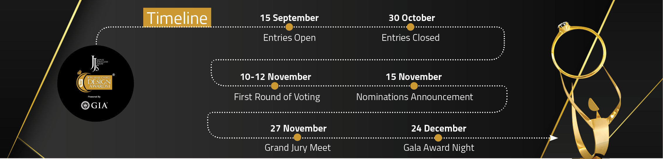The width and height of the screenshot is (663, 159).
Task: Click the Gala Award Night label
Action: 439,148
